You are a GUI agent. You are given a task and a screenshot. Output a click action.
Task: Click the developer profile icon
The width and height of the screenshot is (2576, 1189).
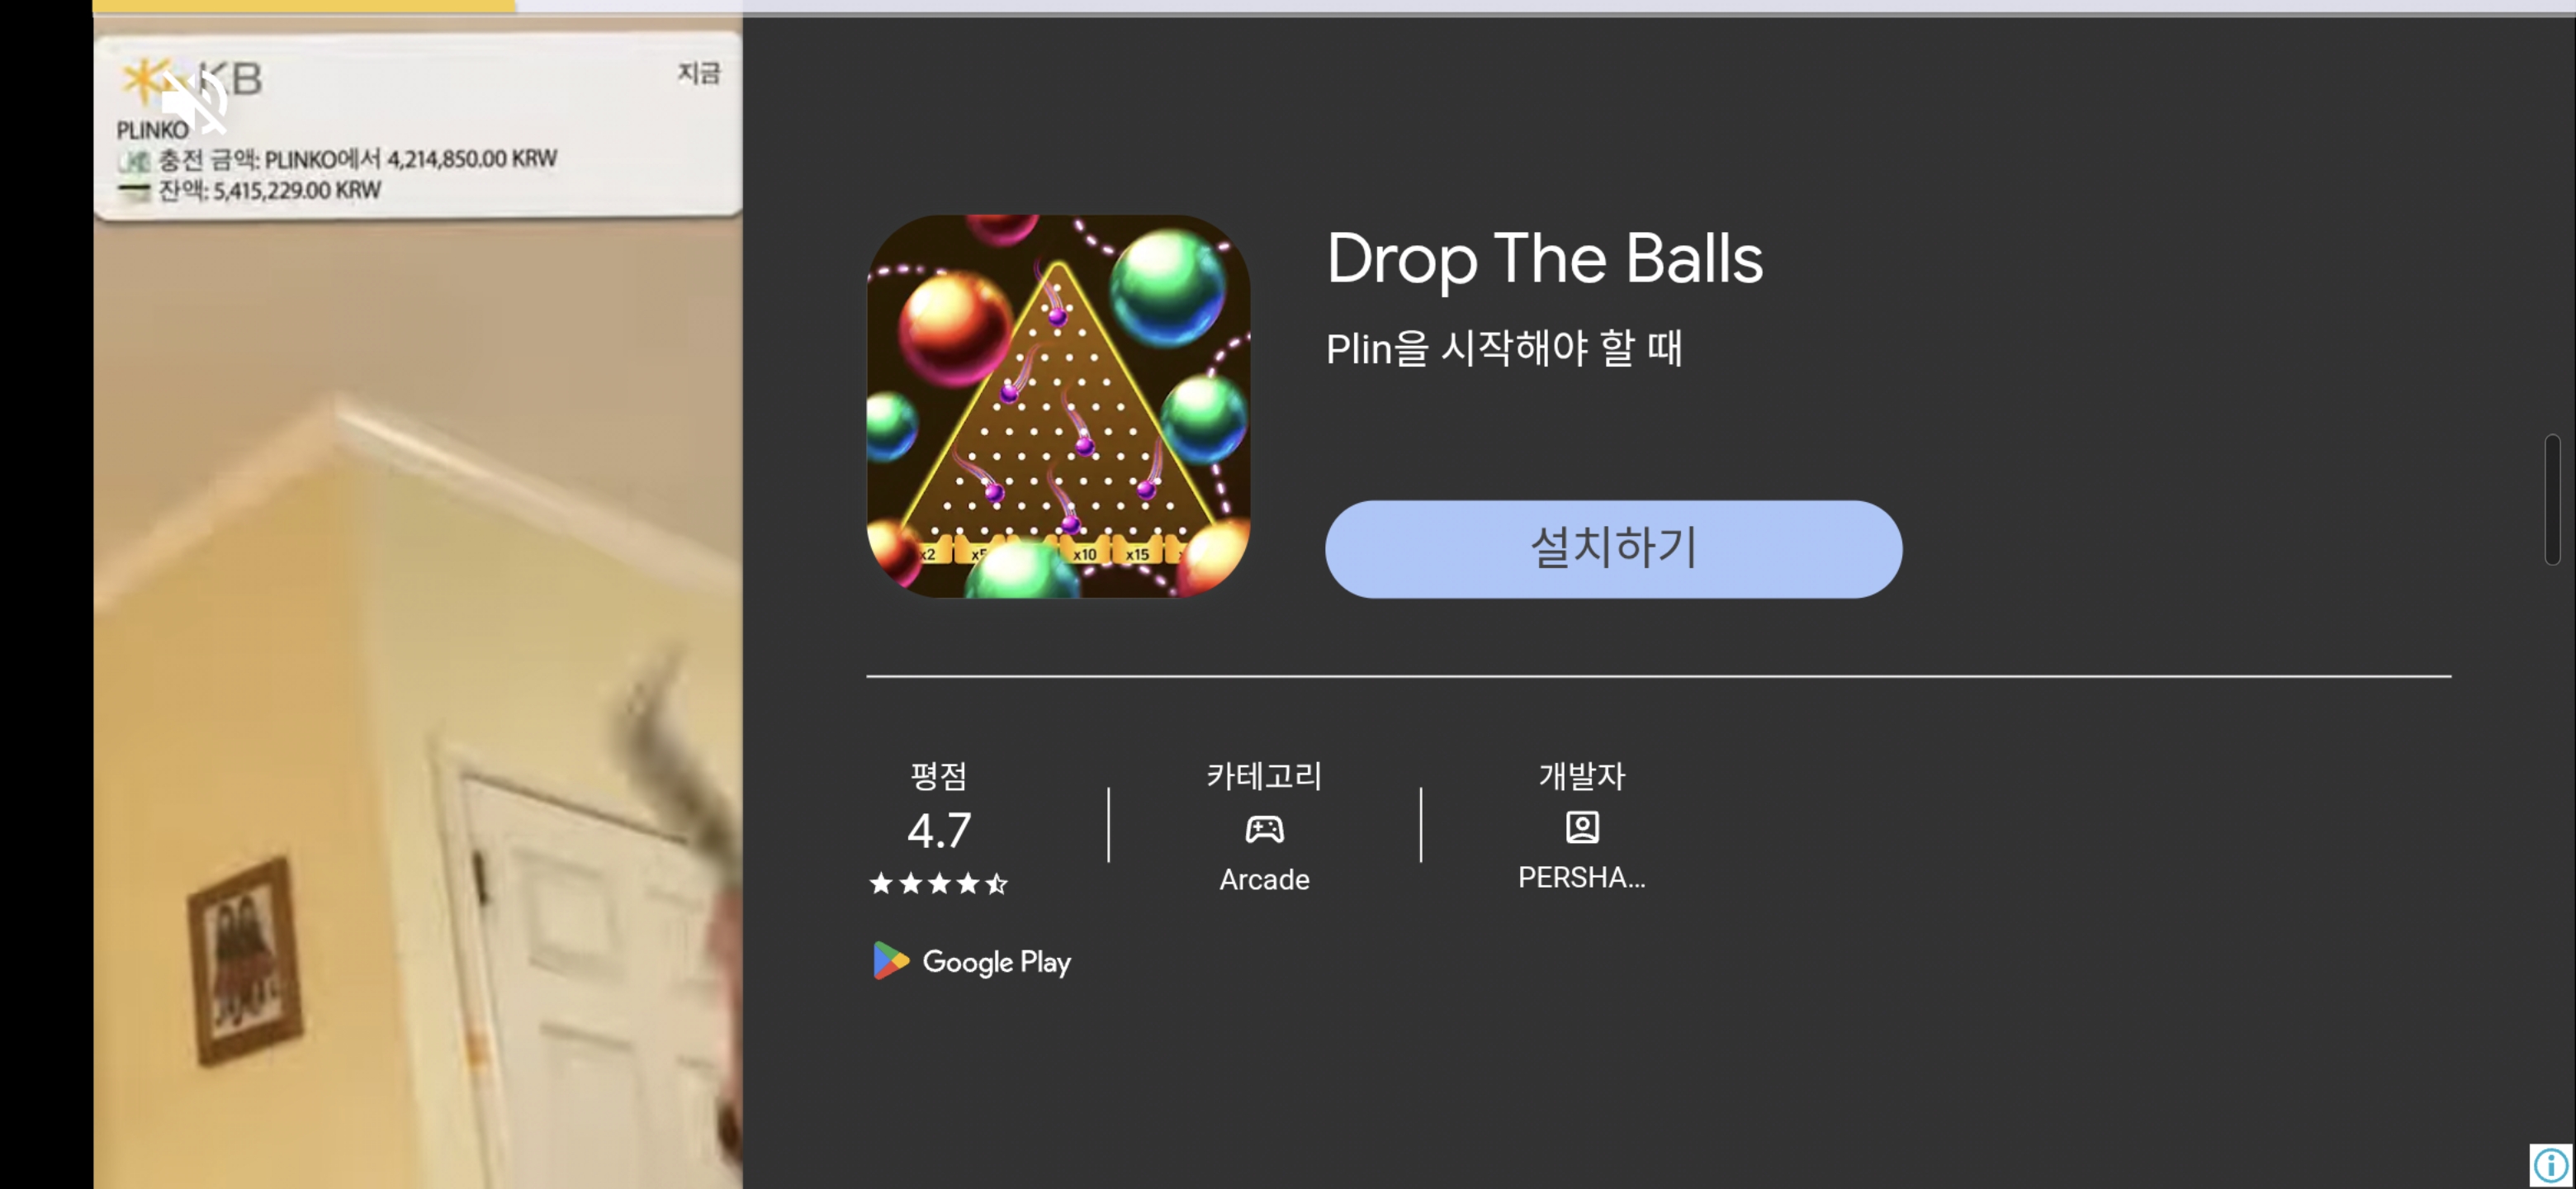coord(1582,827)
